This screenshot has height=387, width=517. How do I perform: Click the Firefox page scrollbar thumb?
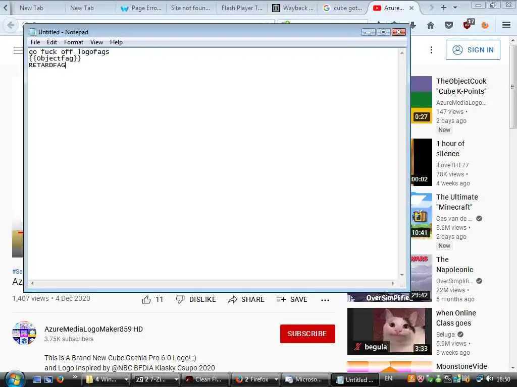(512, 87)
